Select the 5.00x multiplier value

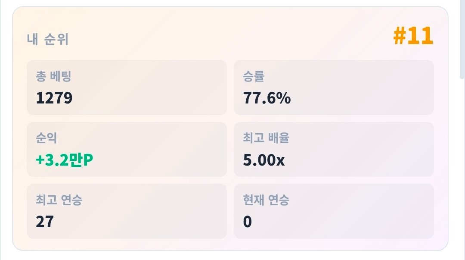click(263, 160)
